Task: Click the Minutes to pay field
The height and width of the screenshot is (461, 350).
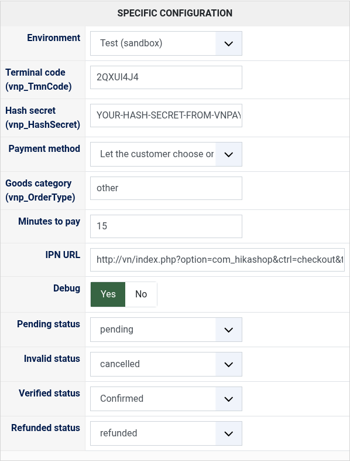Action: pyautogui.click(x=166, y=226)
